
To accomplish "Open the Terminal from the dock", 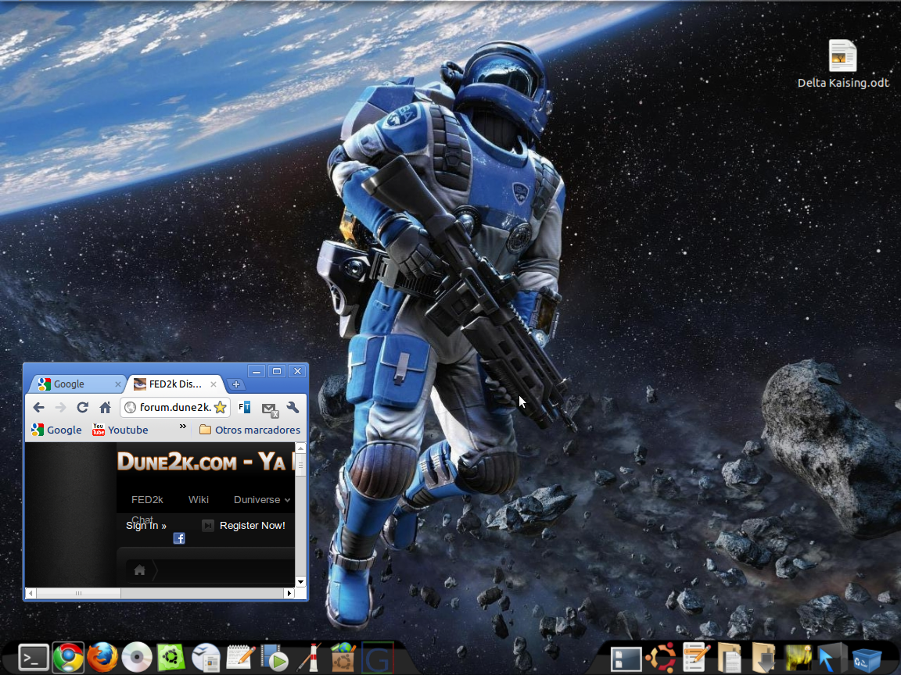I will (34, 658).
